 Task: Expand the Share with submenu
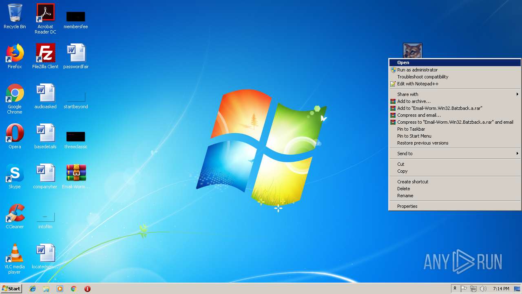(455, 94)
